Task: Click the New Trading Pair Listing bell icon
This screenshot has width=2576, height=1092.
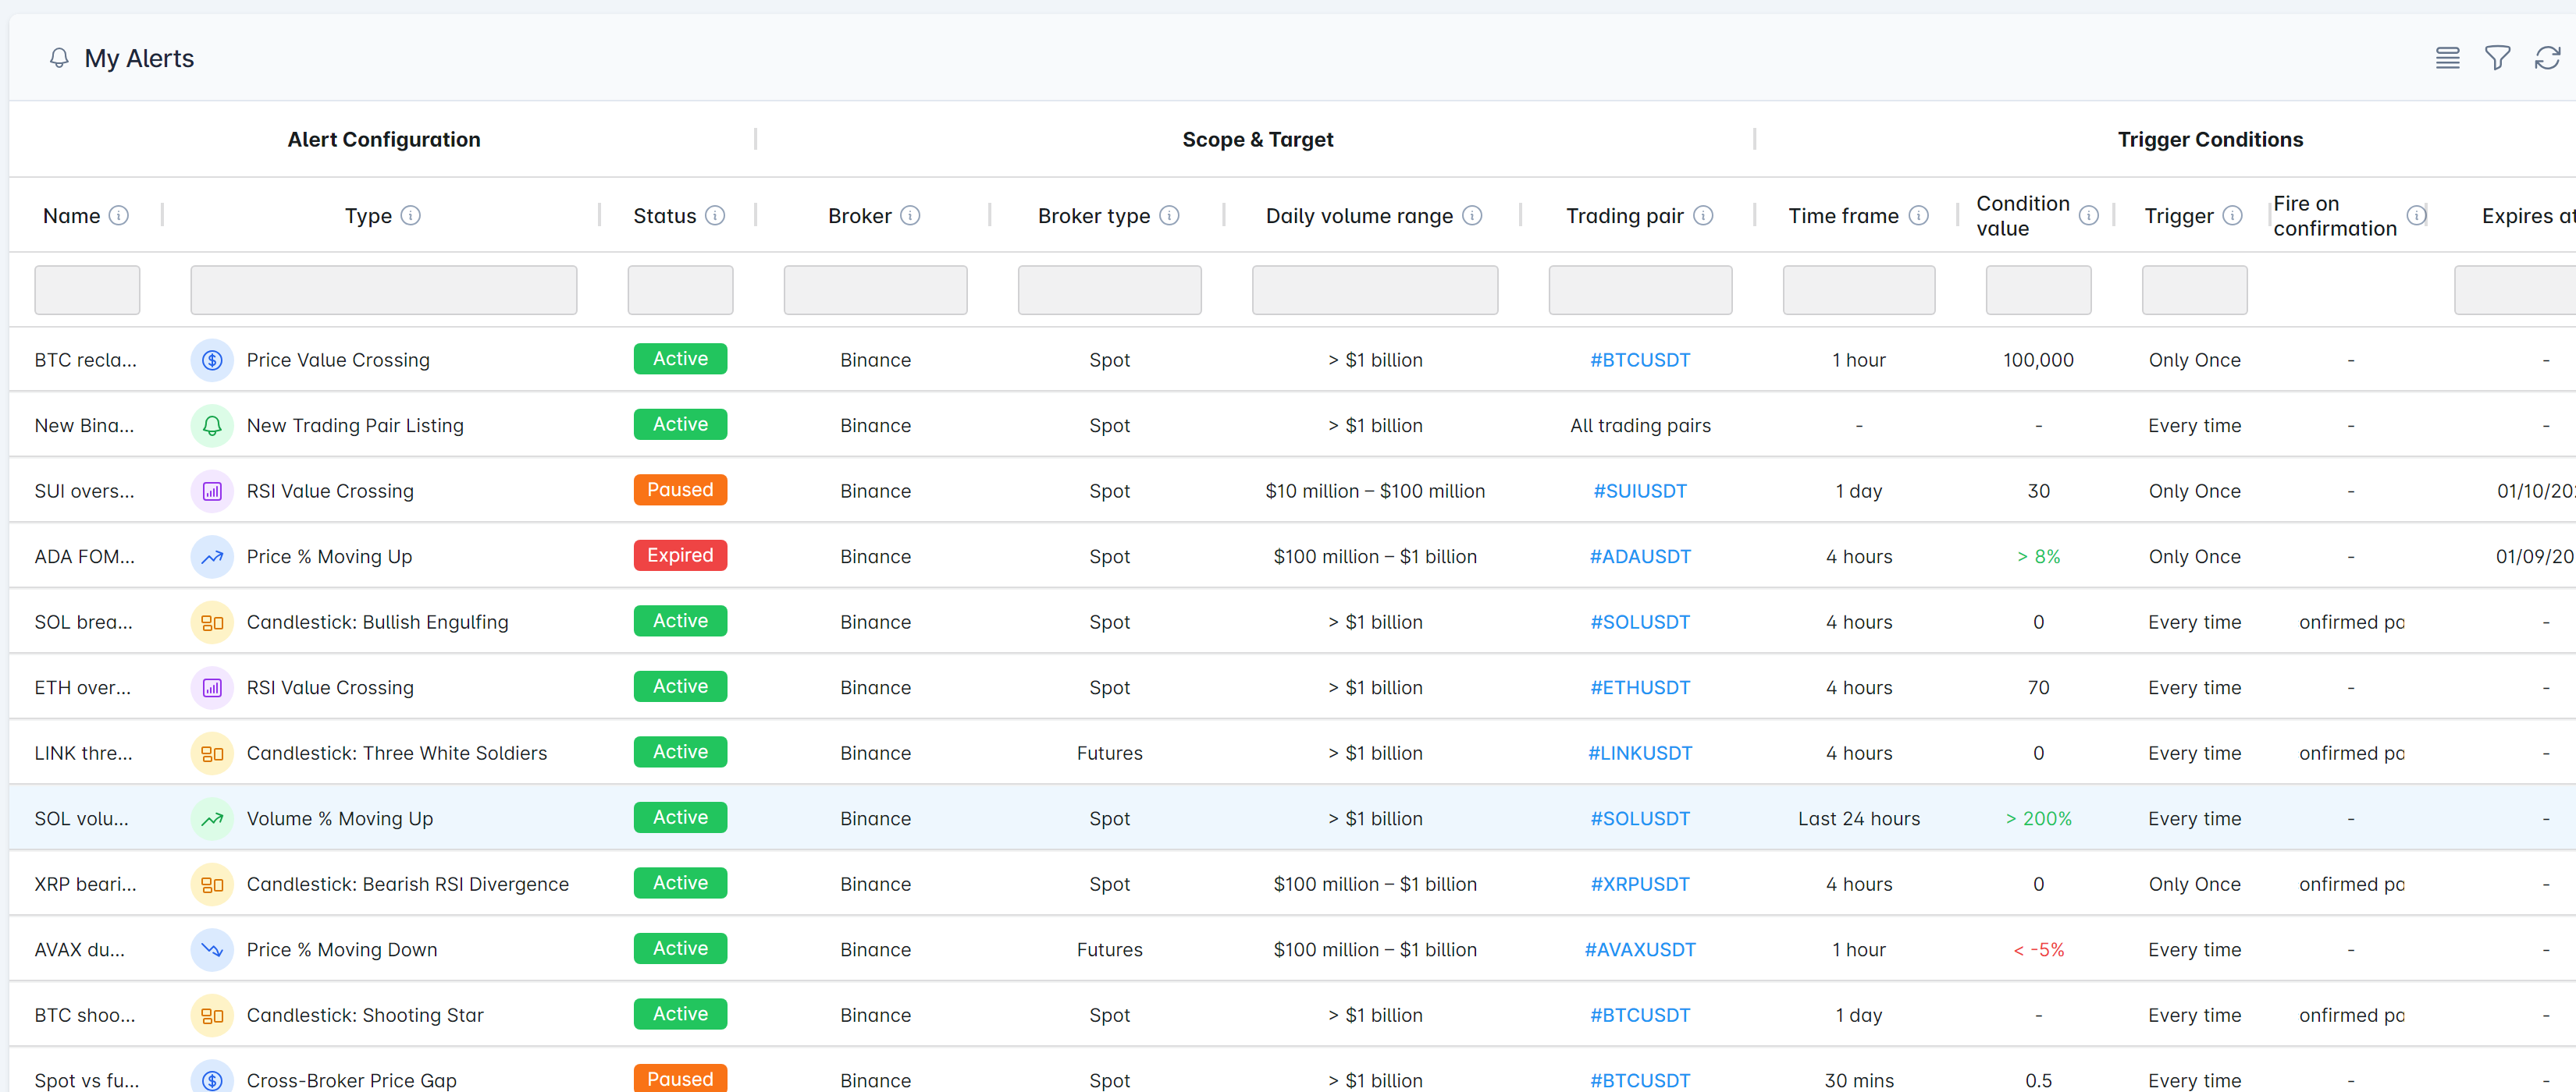Action: click(x=212, y=426)
